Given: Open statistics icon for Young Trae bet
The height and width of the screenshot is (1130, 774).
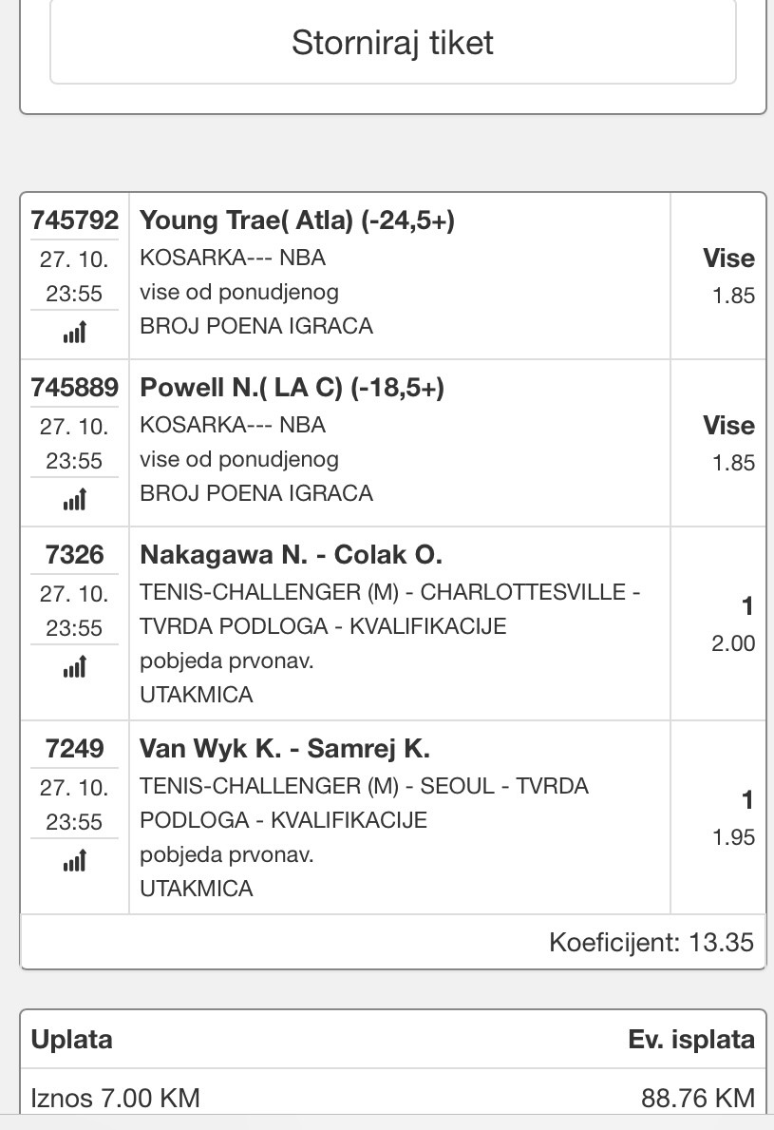Looking at the screenshot, I should pos(74,332).
